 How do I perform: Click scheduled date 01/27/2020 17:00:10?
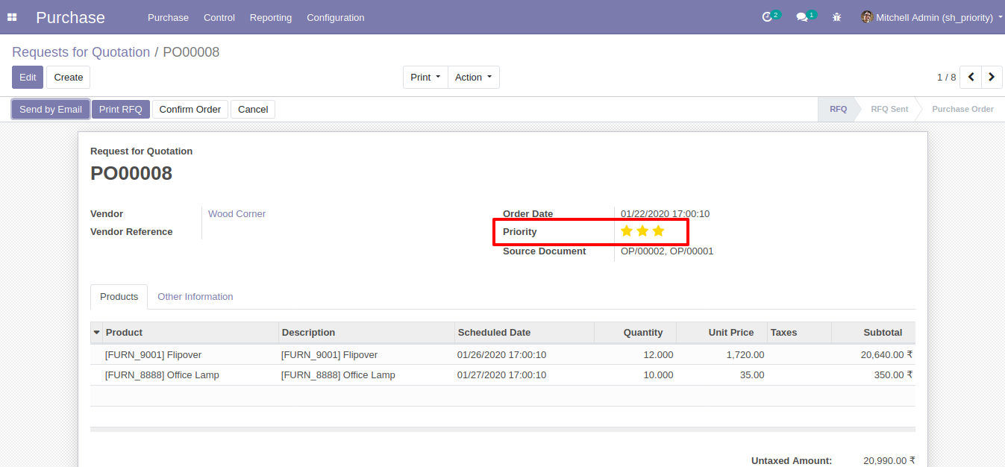click(x=502, y=375)
